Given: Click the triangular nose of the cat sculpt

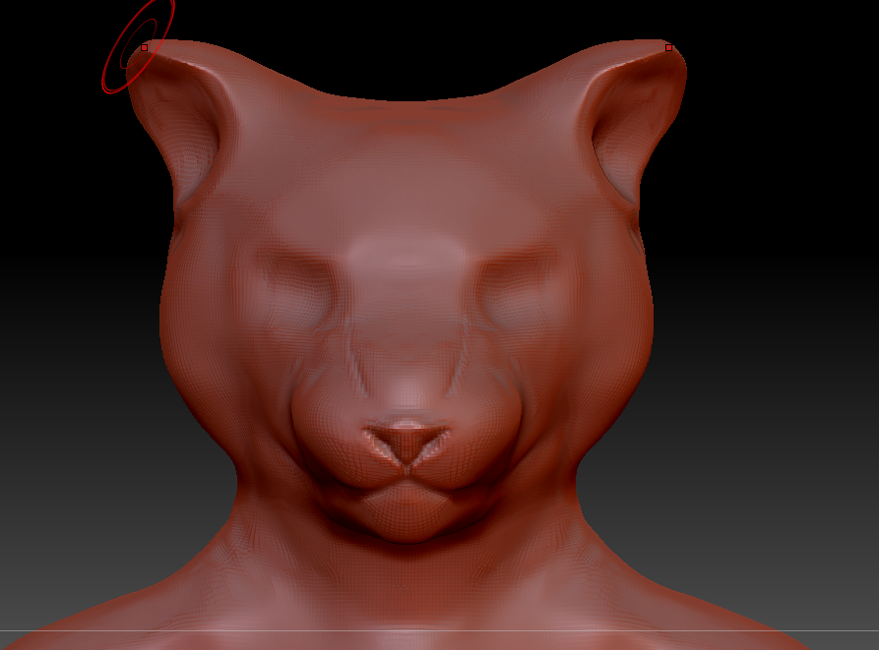Looking at the screenshot, I should (x=408, y=443).
